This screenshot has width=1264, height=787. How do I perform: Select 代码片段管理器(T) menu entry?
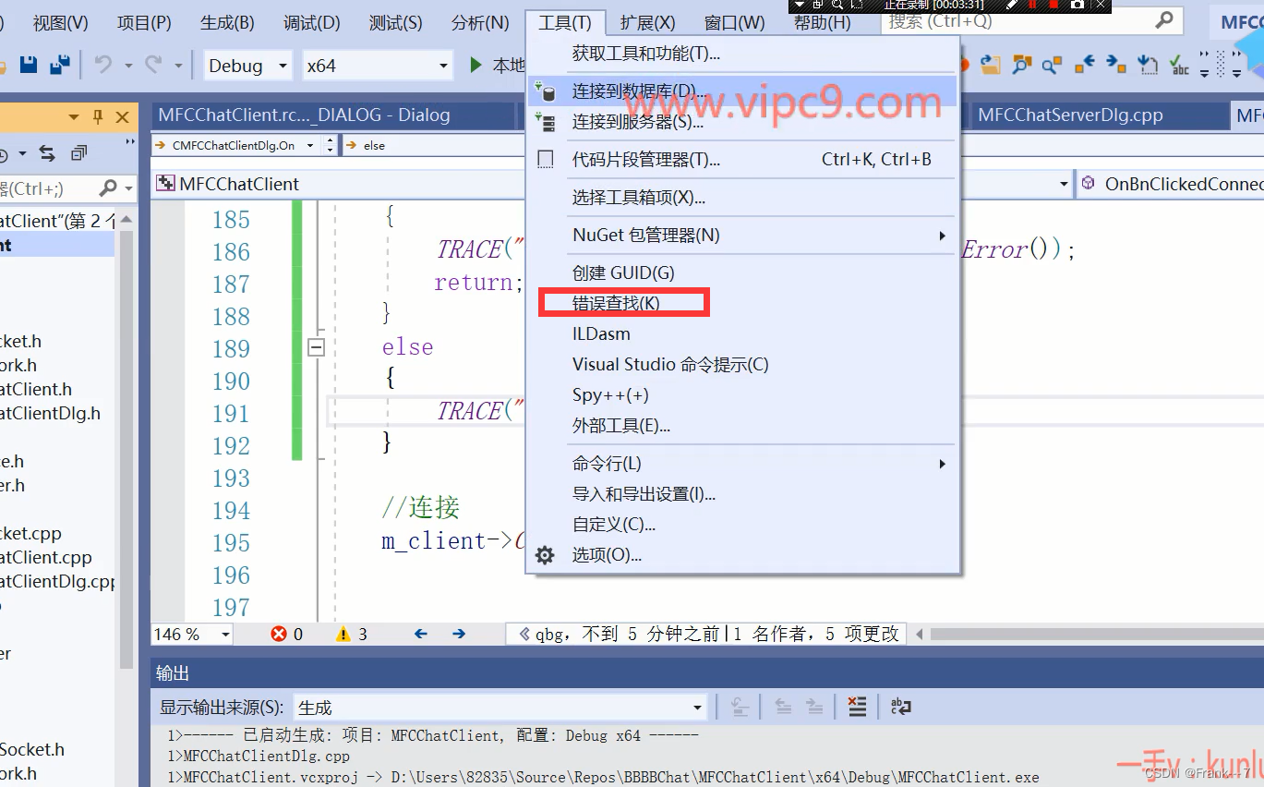coord(743,160)
